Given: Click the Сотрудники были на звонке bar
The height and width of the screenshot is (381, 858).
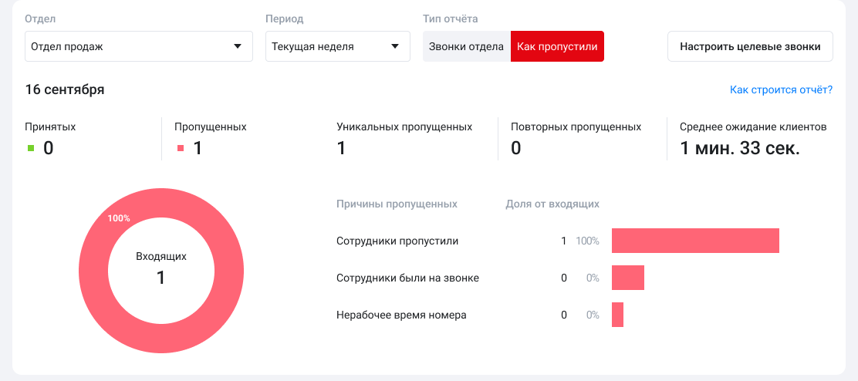Looking at the screenshot, I should (627, 278).
